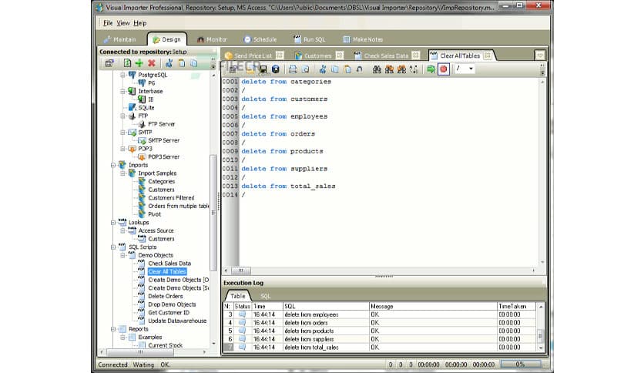Select the Table tab in Execution Log
This screenshot has height=373, width=644.
click(238, 296)
